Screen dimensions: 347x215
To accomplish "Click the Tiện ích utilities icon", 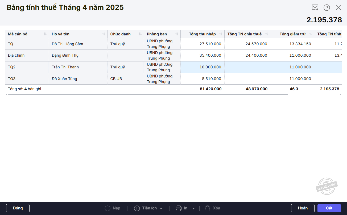I will (x=137, y=208).
